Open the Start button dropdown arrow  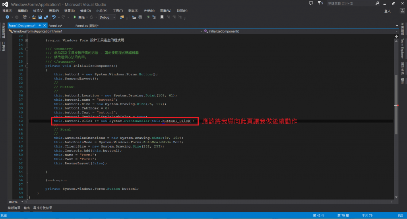pyautogui.click(x=87, y=17)
